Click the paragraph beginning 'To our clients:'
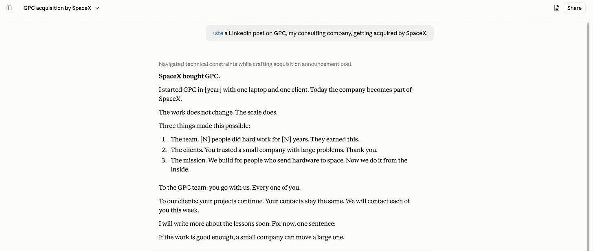 coord(284,206)
